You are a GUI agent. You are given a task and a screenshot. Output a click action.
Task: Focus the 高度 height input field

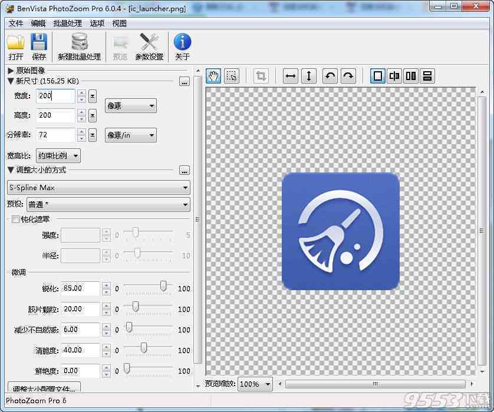point(56,115)
